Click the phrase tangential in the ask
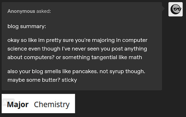Image resolution: width=186 pixels, height=117 pixels. pos(104,57)
